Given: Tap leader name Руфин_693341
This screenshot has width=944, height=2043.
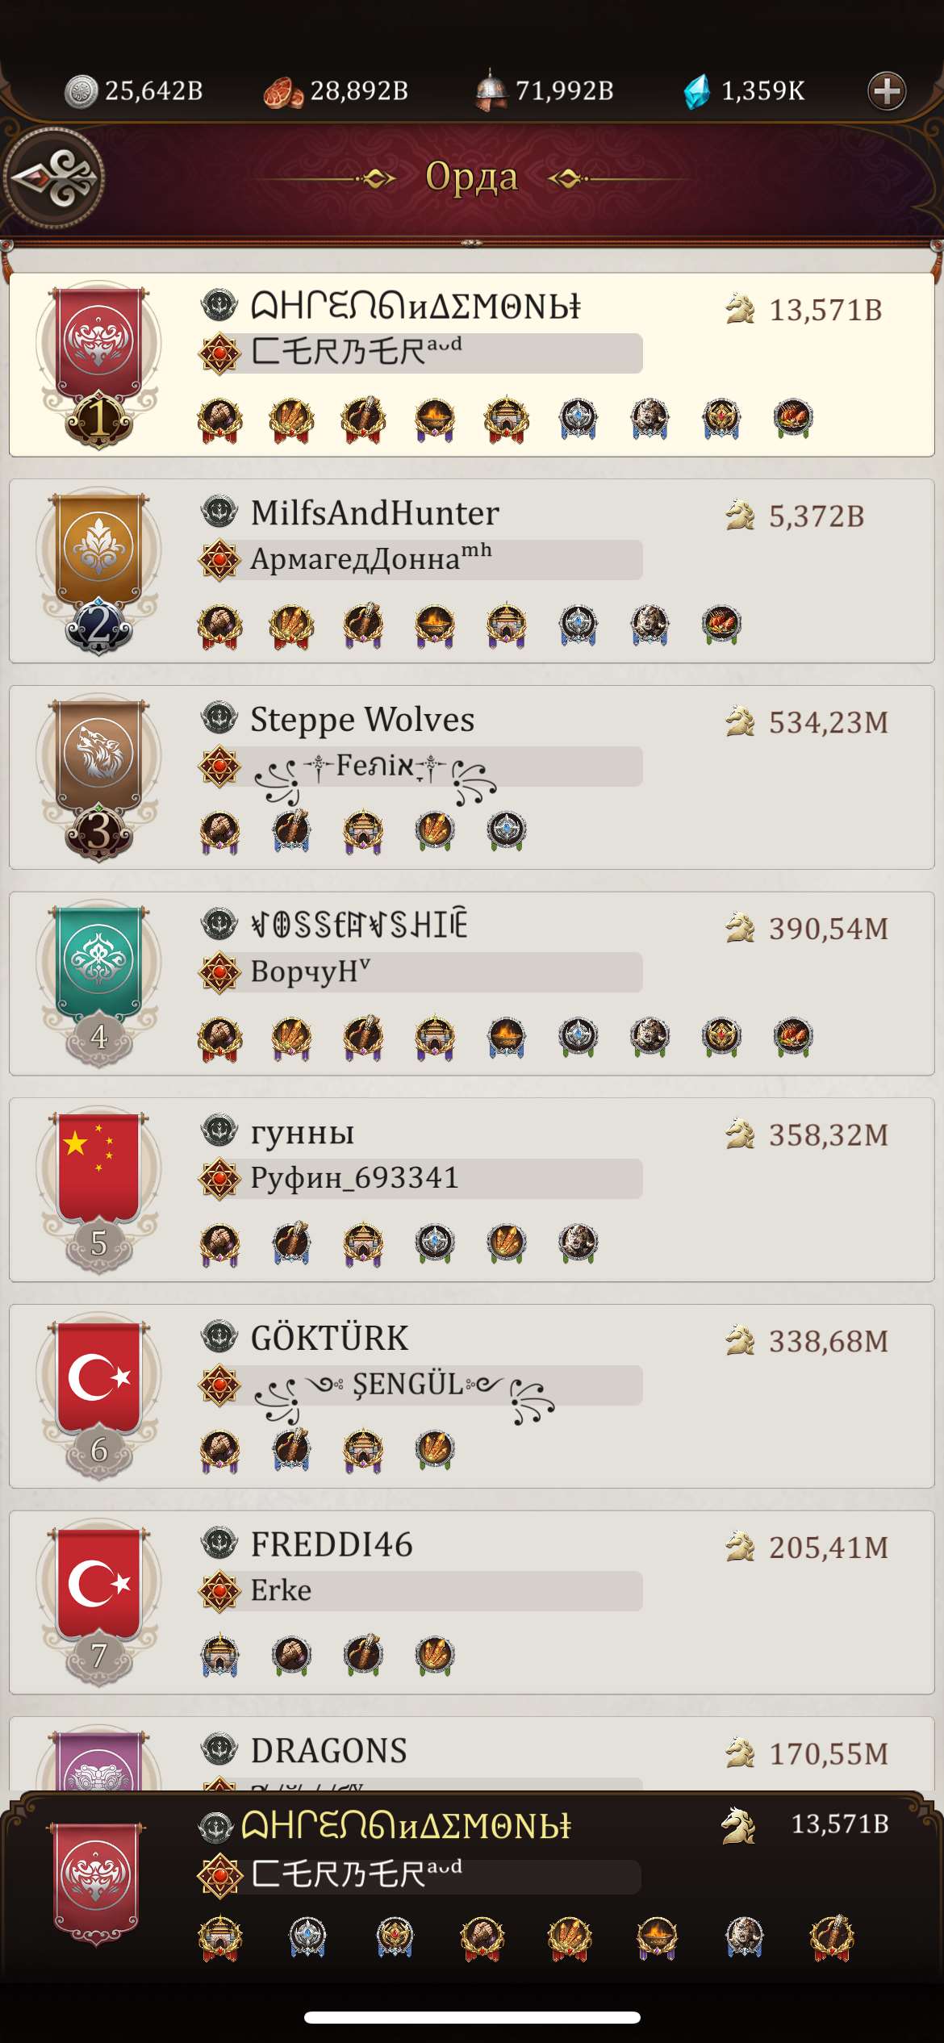Looking at the screenshot, I should coord(354,1178).
